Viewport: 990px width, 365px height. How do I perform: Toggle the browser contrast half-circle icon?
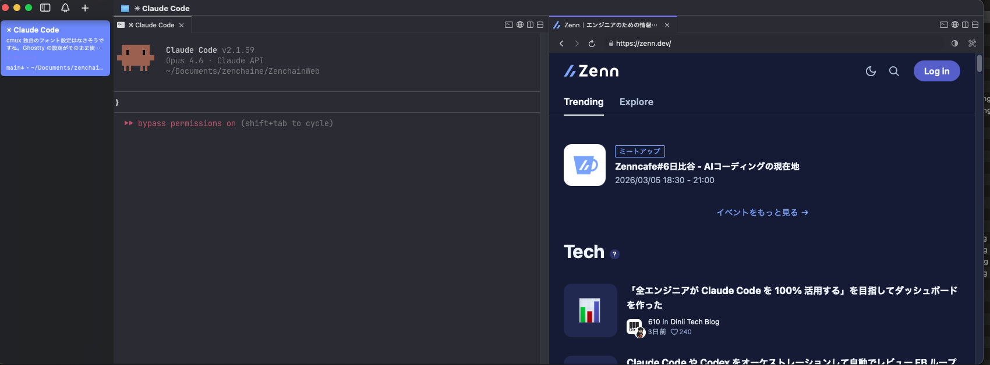click(954, 43)
